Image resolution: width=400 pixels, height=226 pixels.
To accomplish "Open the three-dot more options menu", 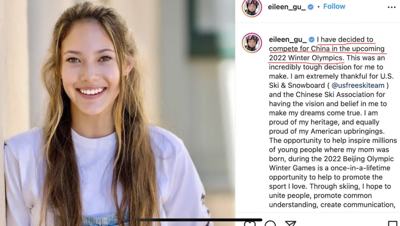I will click(391, 7).
